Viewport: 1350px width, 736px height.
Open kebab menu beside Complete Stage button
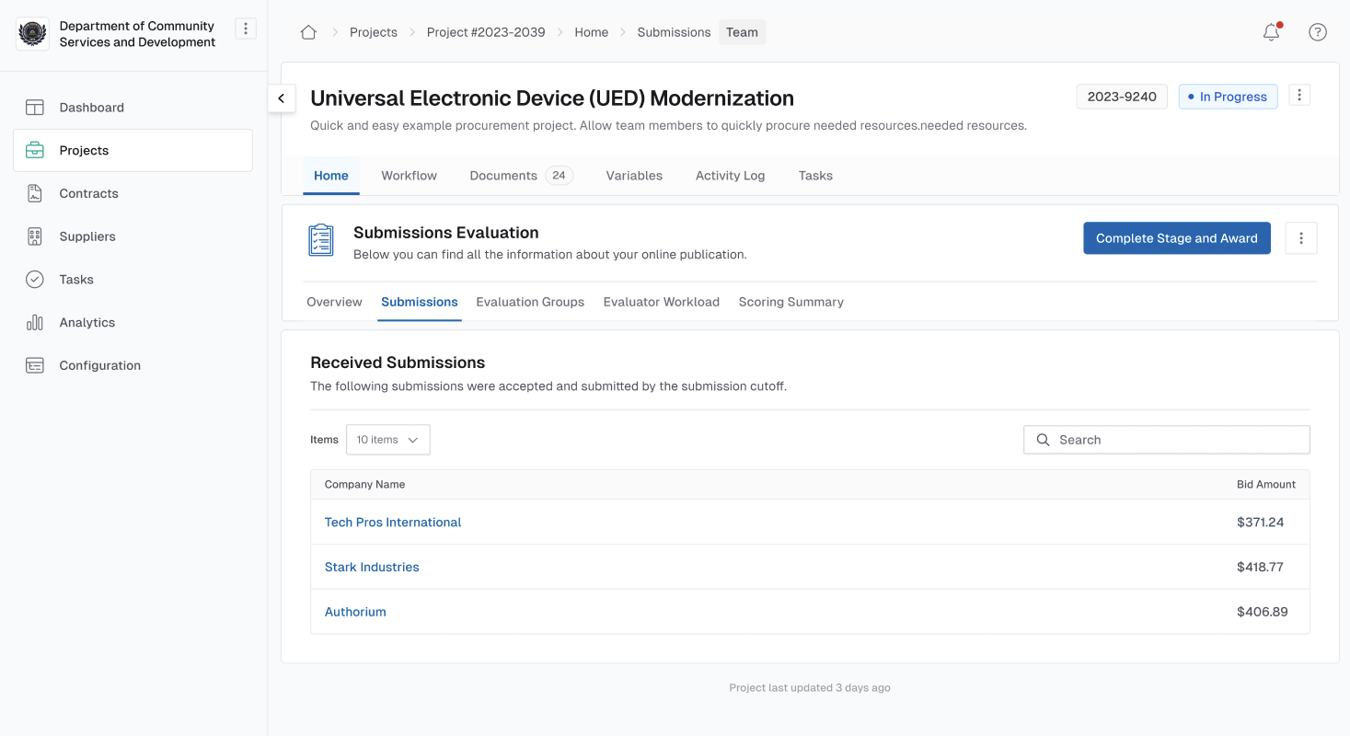pos(1300,238)
